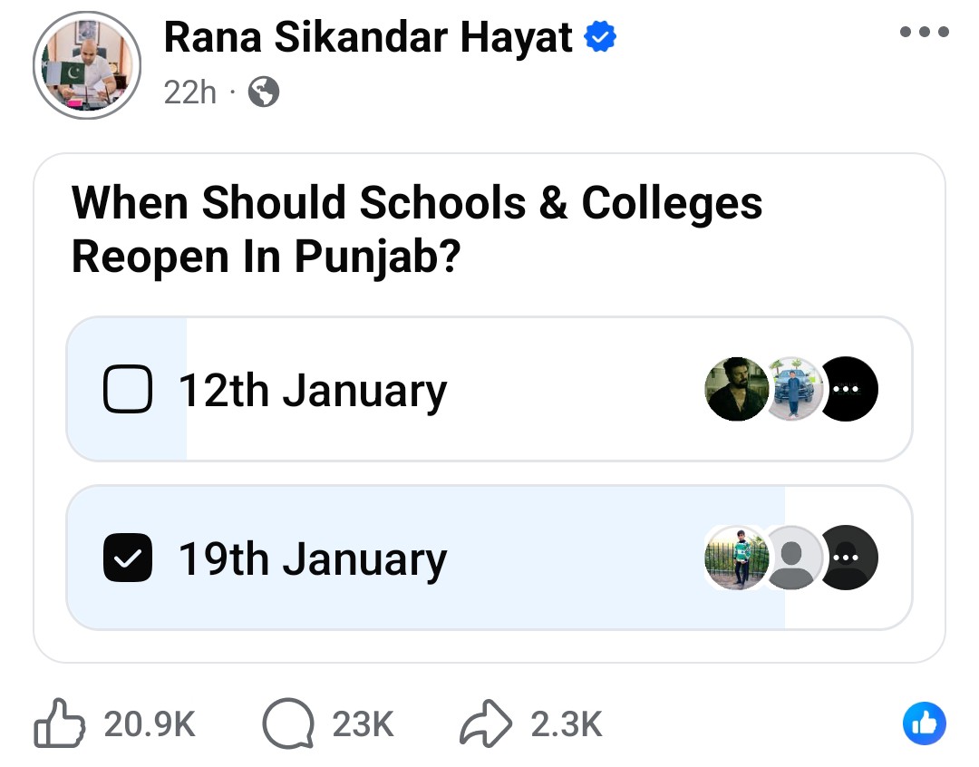Check the 12th January poll option

tap(128, 389)
